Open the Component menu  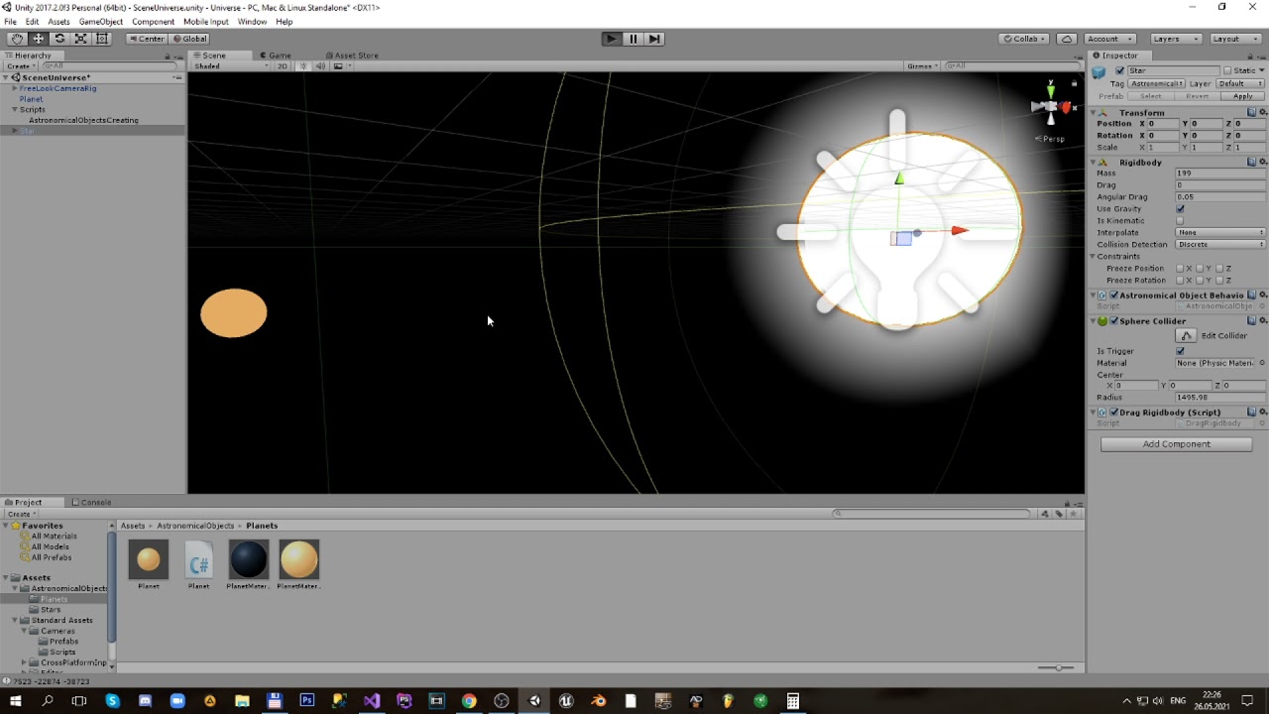click(153, 22)
